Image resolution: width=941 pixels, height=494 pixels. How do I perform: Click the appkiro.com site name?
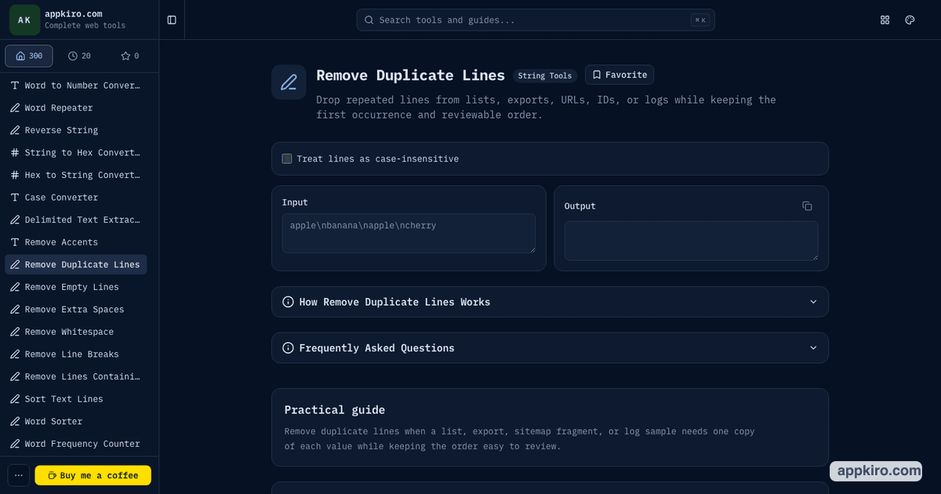click(74, 14)
